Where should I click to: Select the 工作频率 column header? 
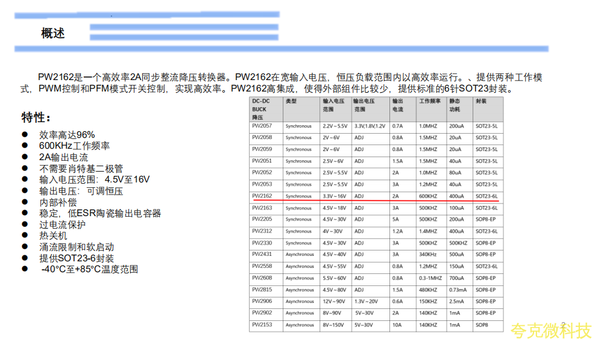(430, 101)
